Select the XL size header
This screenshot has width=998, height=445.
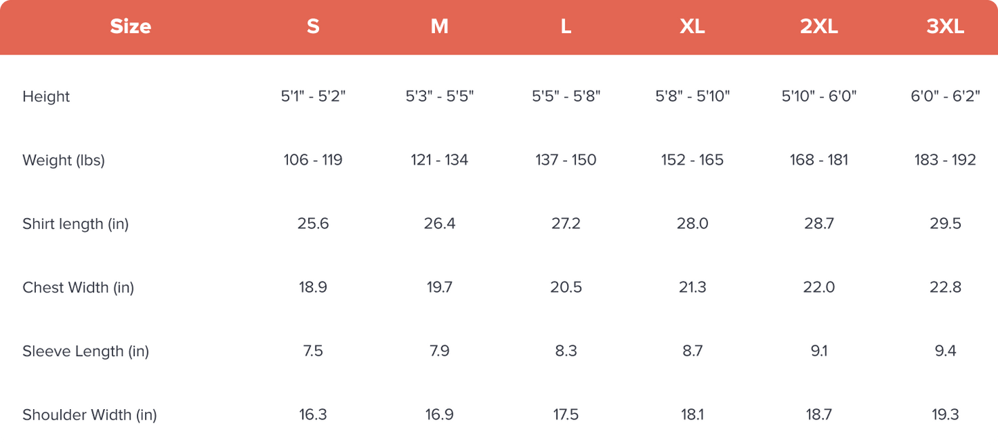pos(692,27)
